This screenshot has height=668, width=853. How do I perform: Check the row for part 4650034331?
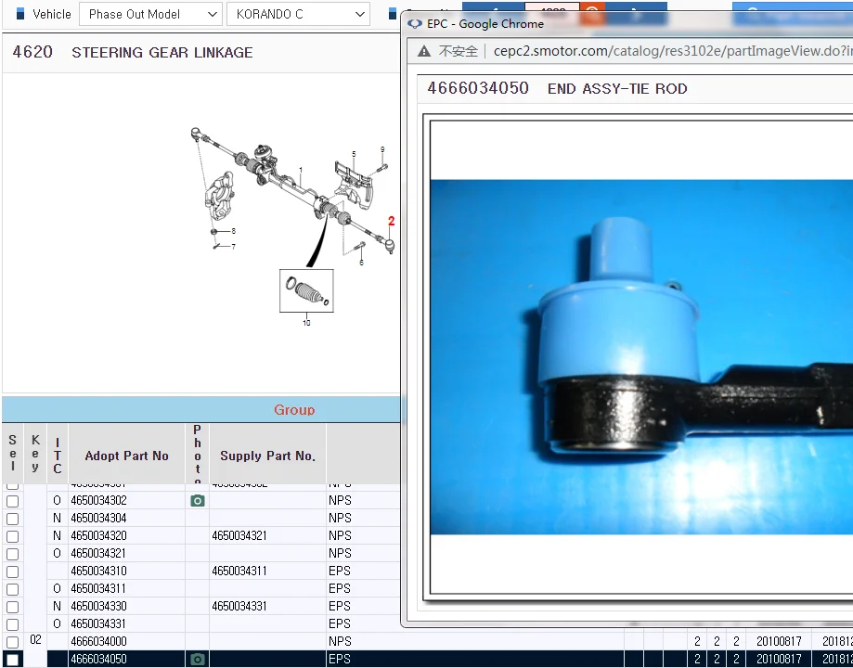click(x=12, y=624)
